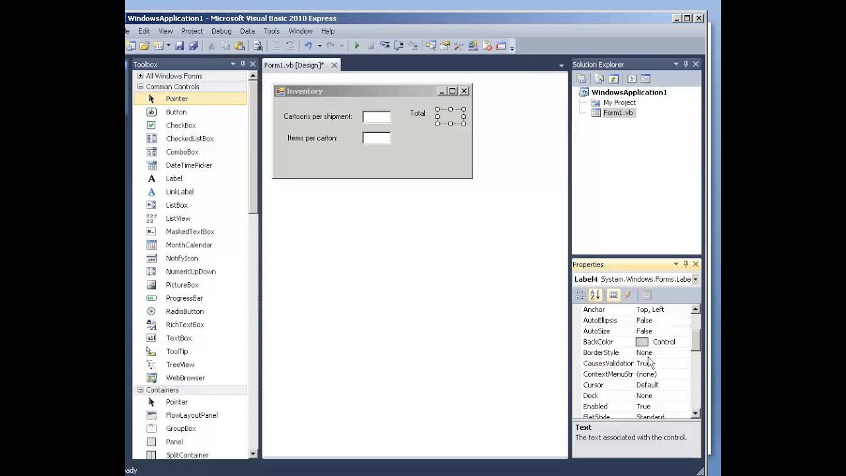Open the Debug menu
The height and width of the screenshot is (476, 846).
tap(221, 31)
